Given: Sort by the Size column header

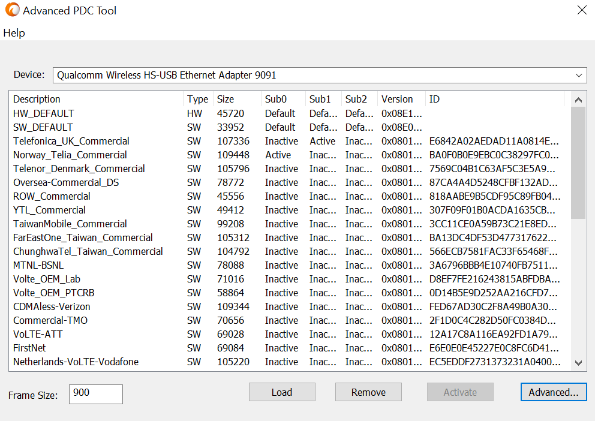Looking at the screenshot, I should [225, 99].
